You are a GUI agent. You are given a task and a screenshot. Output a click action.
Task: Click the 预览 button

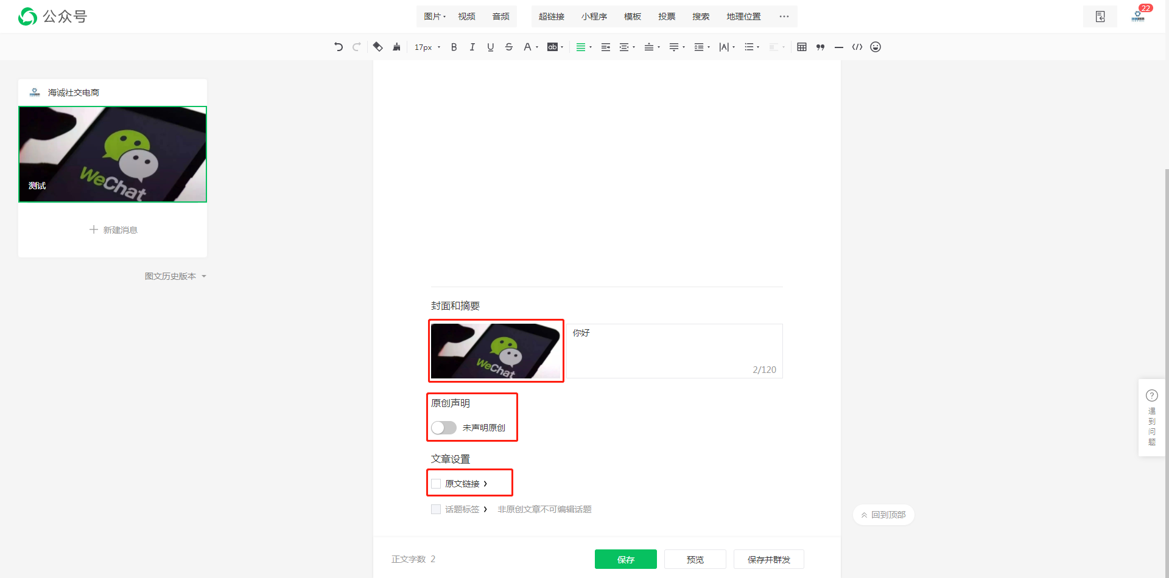(x=695, y=559)
